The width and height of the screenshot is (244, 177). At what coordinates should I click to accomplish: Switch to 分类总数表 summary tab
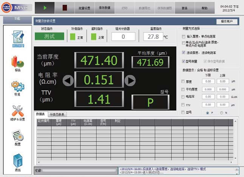point(57,114)
